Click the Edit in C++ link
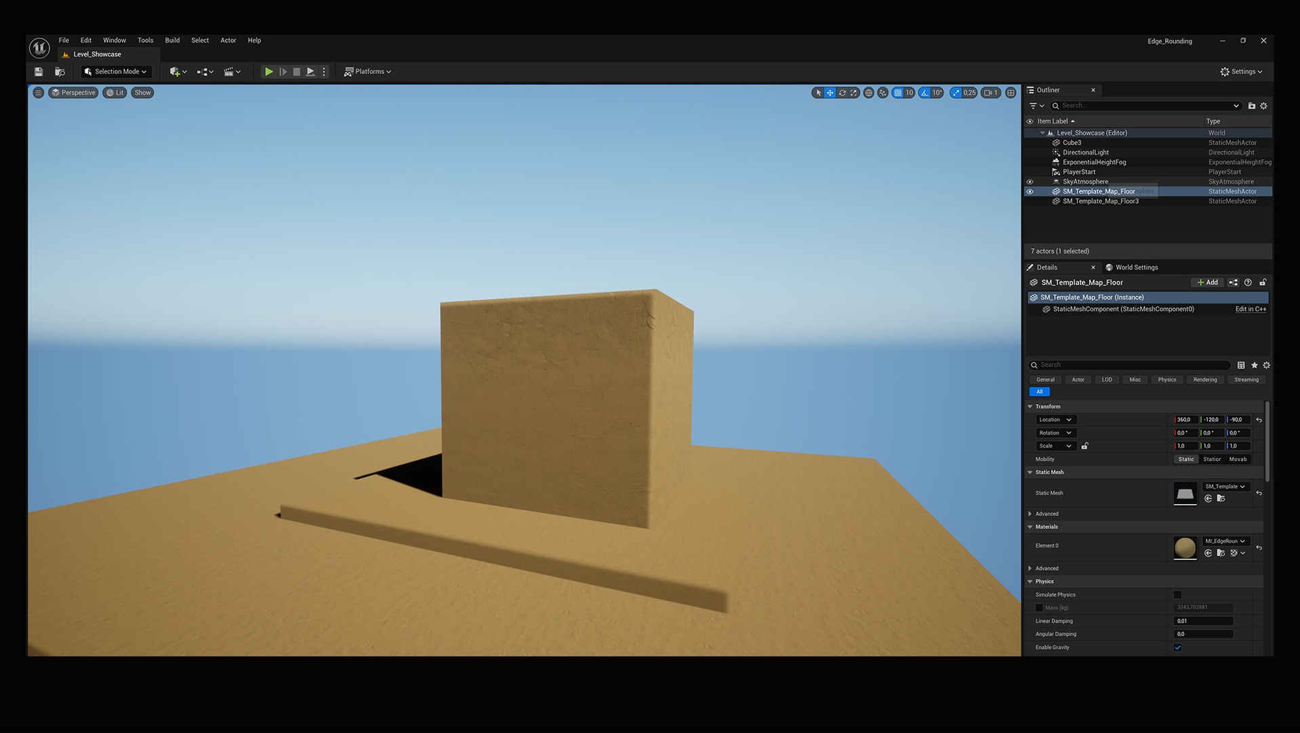Screen dimensions: 1300x733 (1251, 310)
